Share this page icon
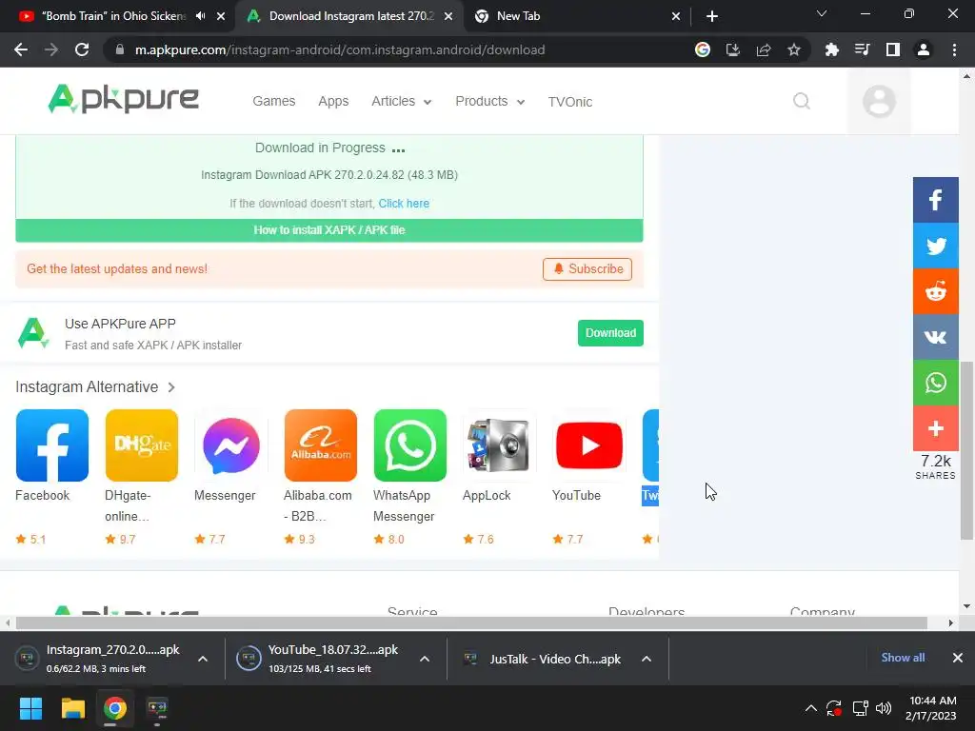 click(x=763, y=49)
